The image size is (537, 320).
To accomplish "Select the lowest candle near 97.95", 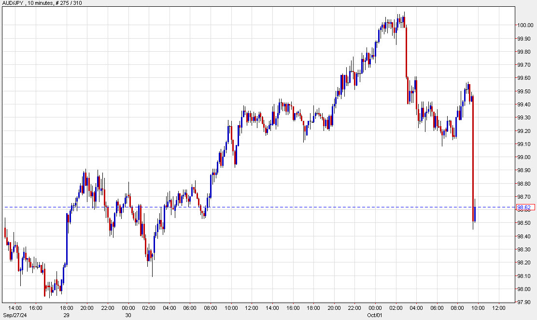I will (49, 290).
